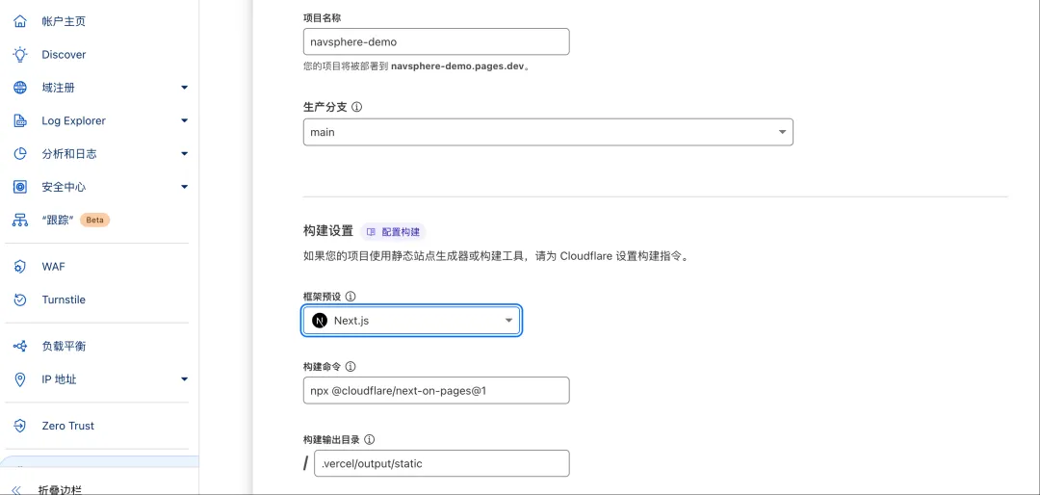Click the info icon next to 框架预设
The height and width of the screenshot is (495, 1040).
tap(351, 297)
